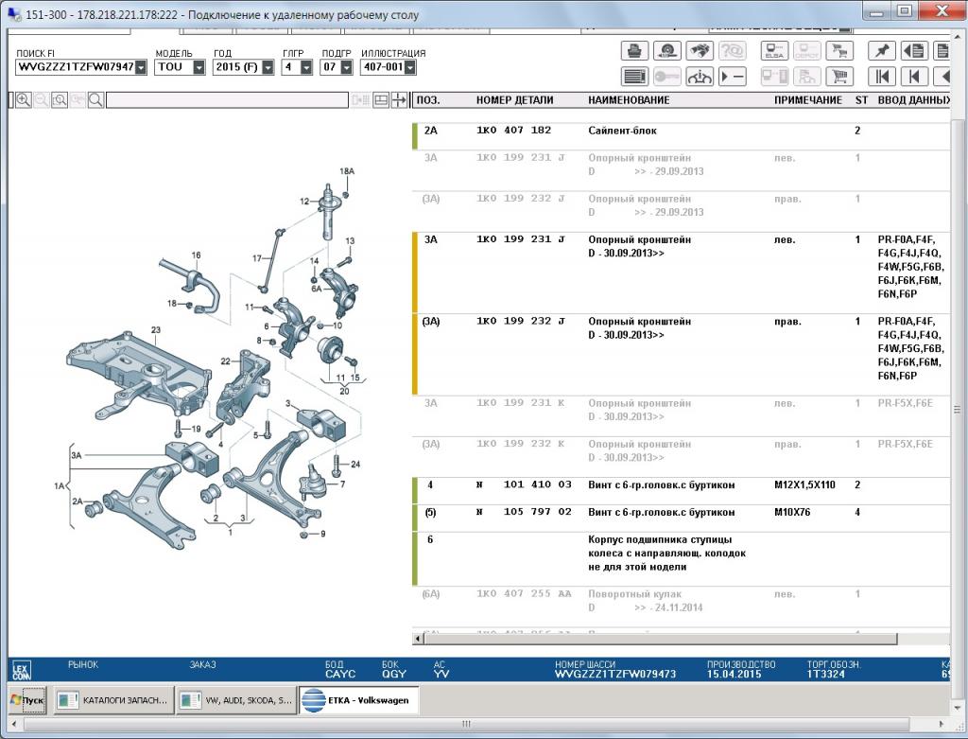
Task: Go to previous with bar-arrow icon
Action: pos(914,77)
